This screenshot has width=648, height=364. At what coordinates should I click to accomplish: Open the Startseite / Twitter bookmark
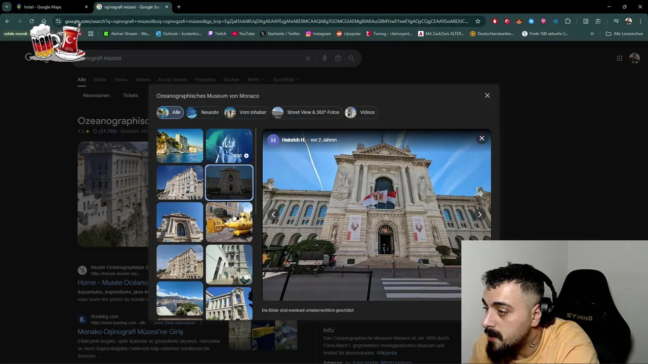(x=280, y=34)
